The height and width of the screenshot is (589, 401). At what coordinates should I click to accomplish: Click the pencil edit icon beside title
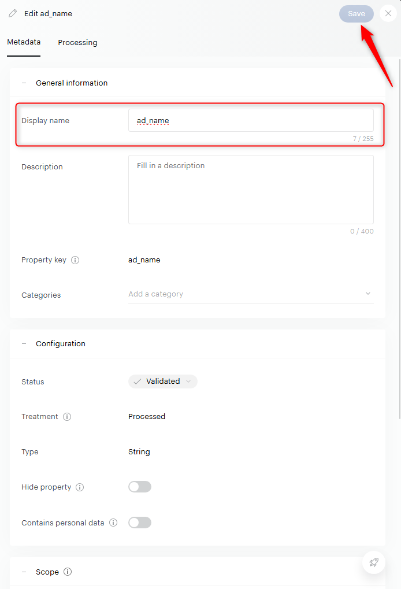click(13, 13)
